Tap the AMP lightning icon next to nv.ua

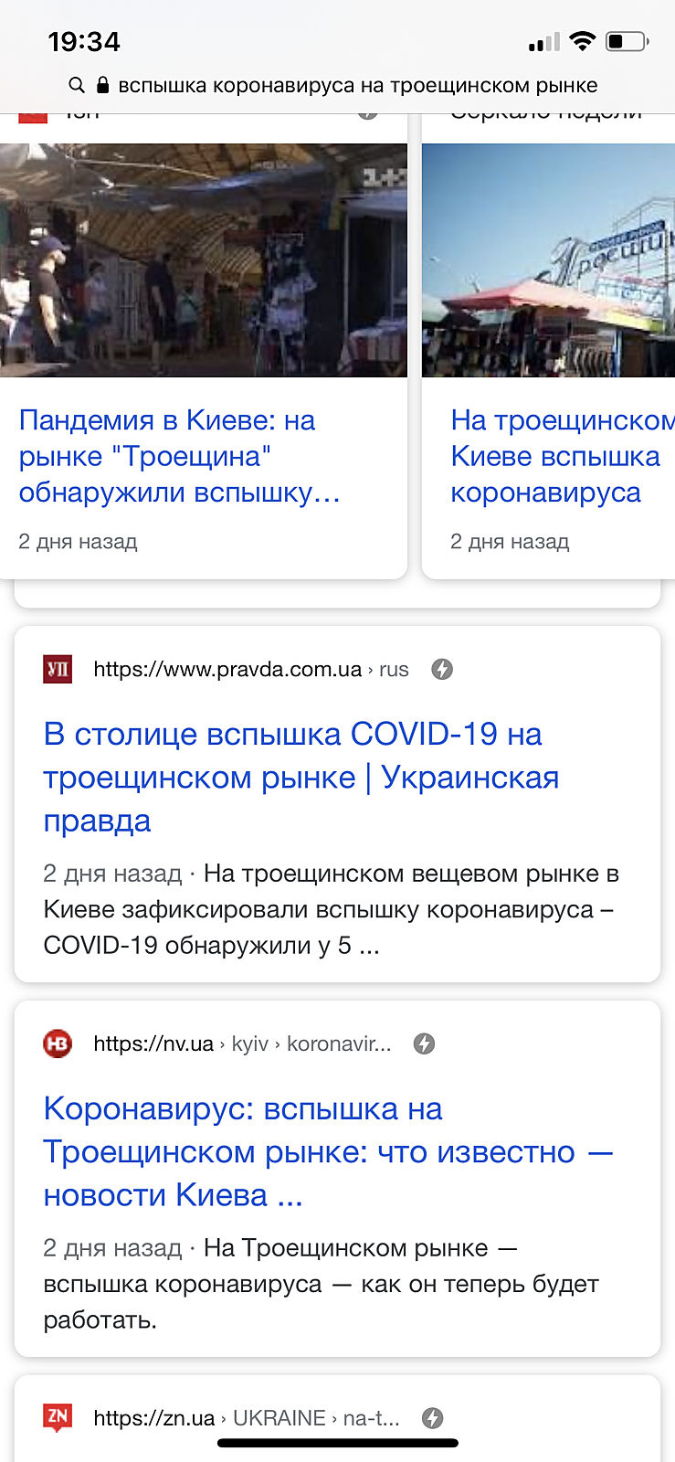click(424, 1044)
